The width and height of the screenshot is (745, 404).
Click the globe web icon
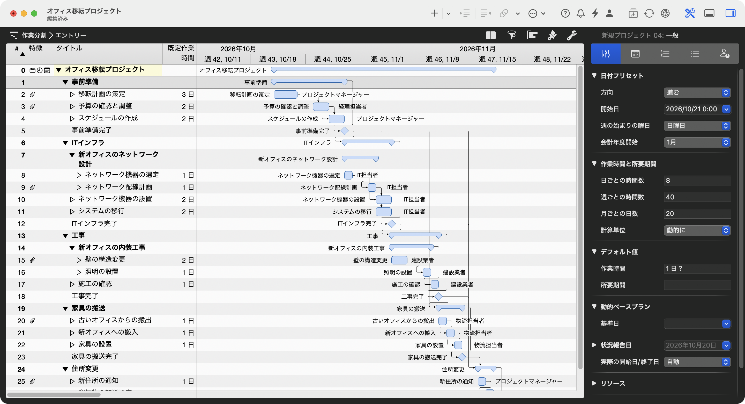pyautogui.click(x=665, y=13)
